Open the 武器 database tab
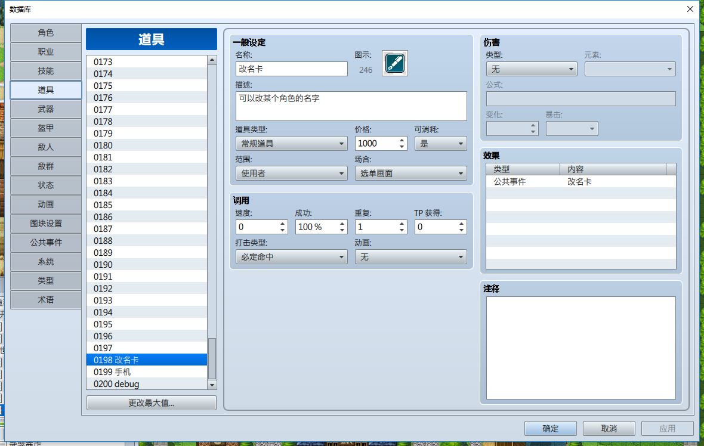The width and height of the screenshot is (704, 446). click(x=46, y=109)
